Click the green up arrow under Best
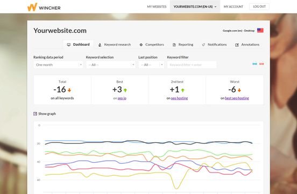The width and height of the screenshot is (297, 194). tap(125, 90)
